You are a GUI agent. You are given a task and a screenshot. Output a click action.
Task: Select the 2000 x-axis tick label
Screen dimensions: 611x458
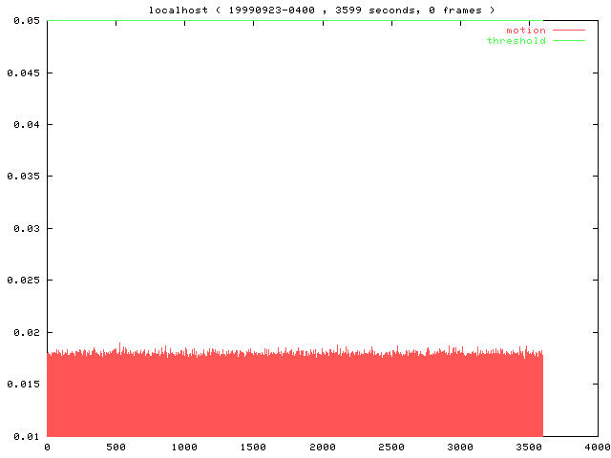tap(323, 448)
